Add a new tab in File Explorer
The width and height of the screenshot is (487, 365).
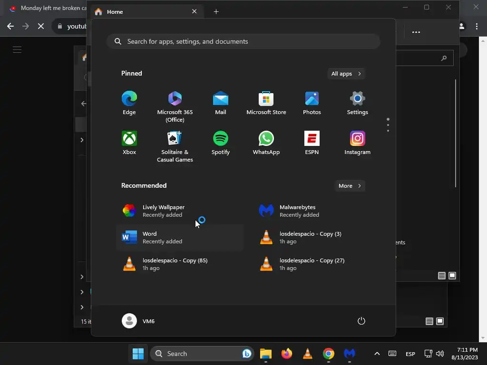pos(216,12)
